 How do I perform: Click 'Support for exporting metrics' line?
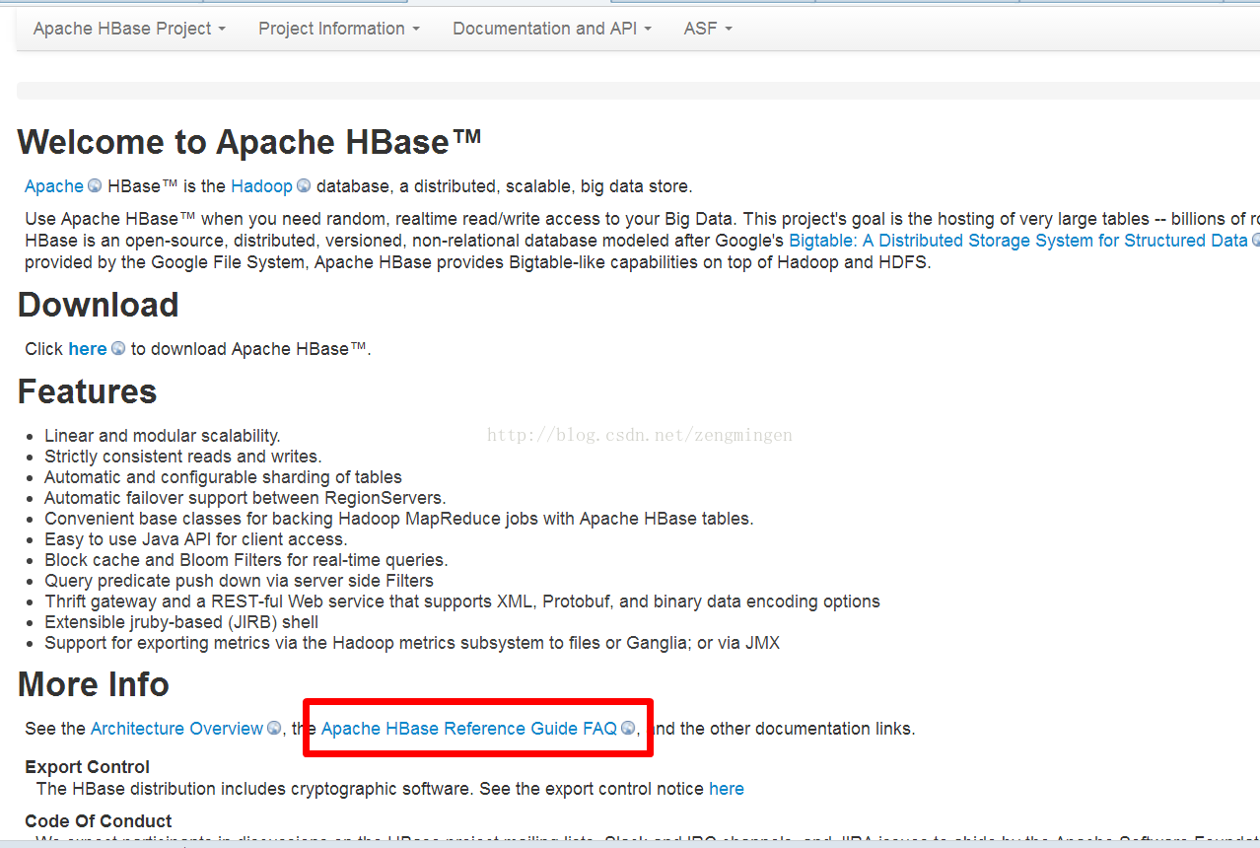412,643
